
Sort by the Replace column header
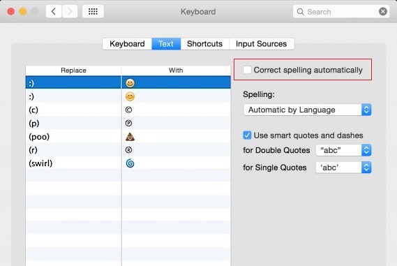coord(73,71)
